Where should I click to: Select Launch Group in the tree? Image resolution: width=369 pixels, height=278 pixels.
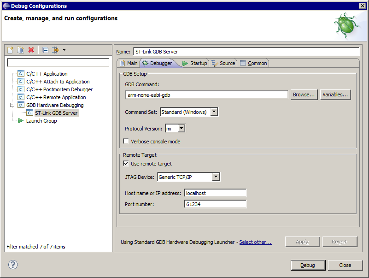[41, 121]
